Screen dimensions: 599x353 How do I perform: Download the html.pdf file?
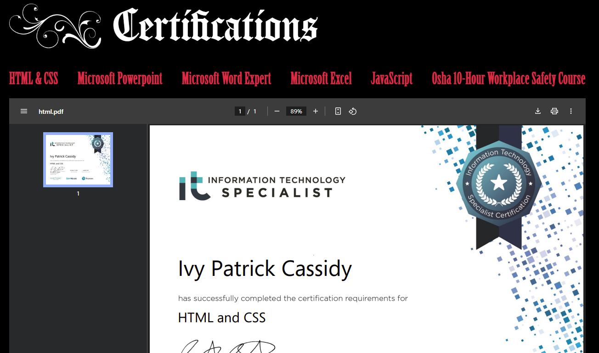[538, 111]
